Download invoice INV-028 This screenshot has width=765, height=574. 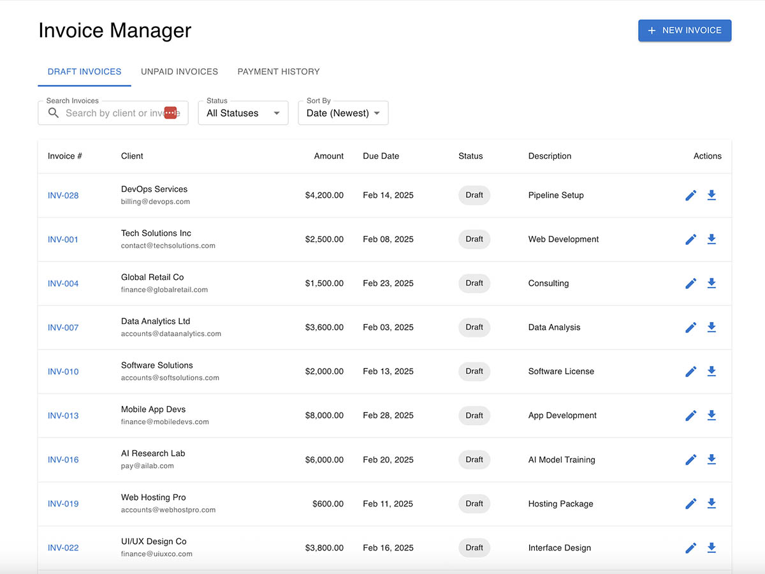tap(711, 195)
